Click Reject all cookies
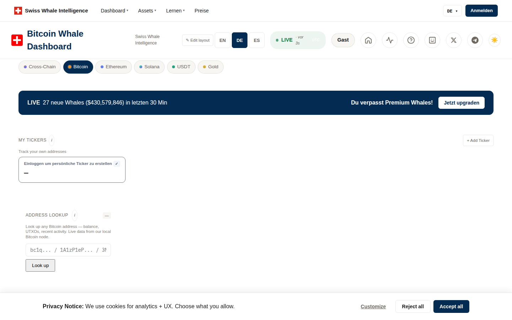Image resolution: width=512 pixels, height=320 pixels. pyautogui.click(x=413, y=306)
